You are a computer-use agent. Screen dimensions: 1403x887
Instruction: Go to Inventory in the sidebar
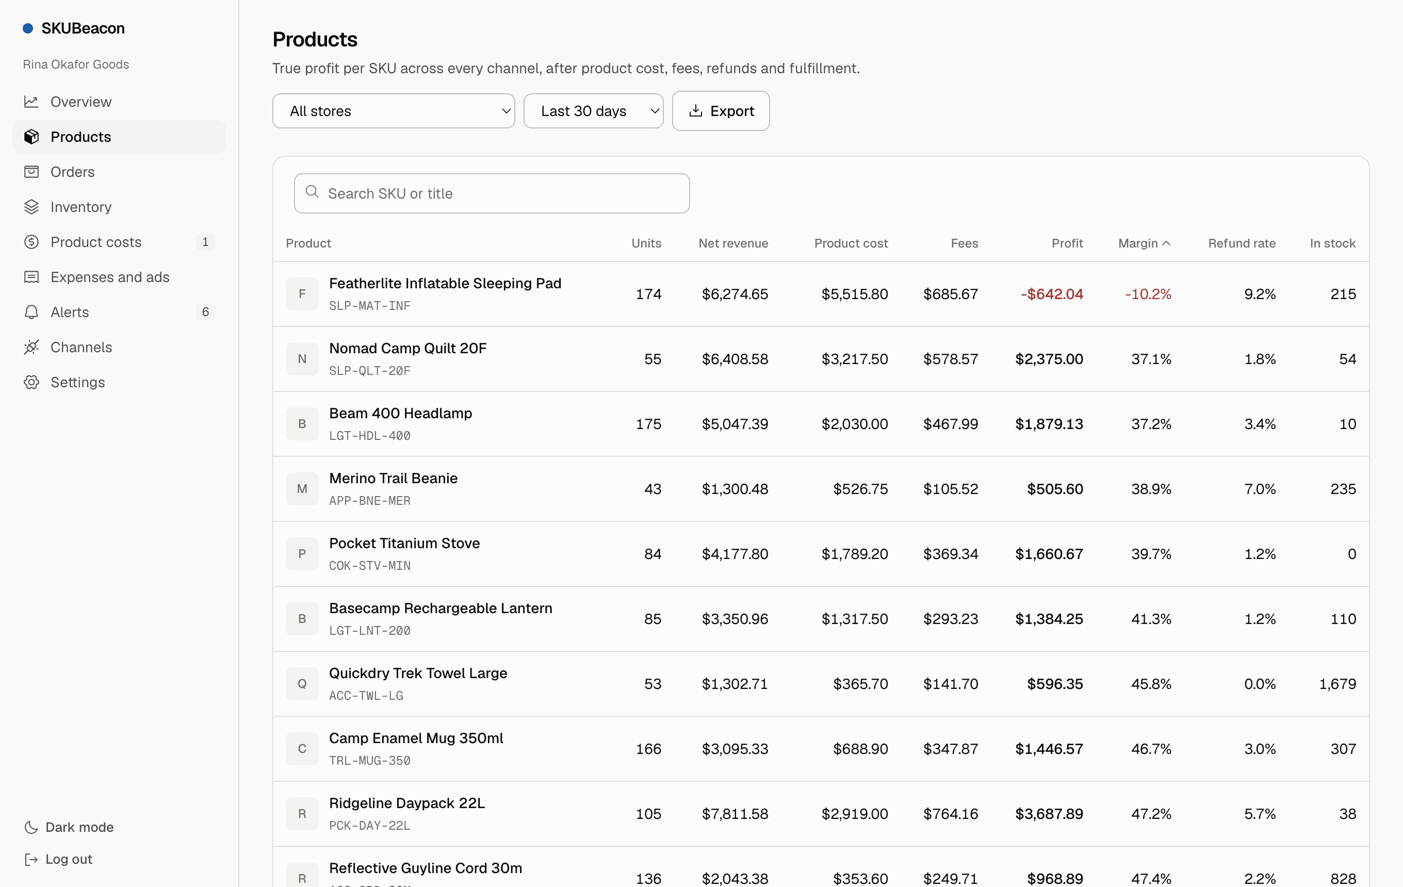pyautogui.click(x=119, y=207)
